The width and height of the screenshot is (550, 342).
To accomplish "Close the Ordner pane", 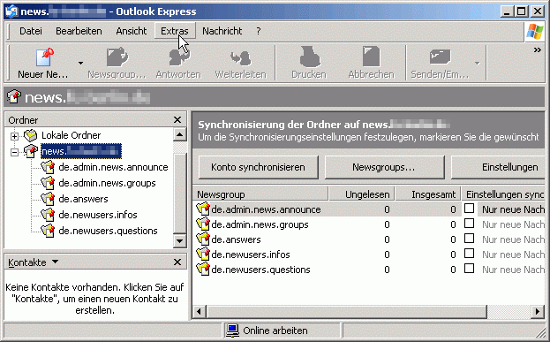I will 177,119.
